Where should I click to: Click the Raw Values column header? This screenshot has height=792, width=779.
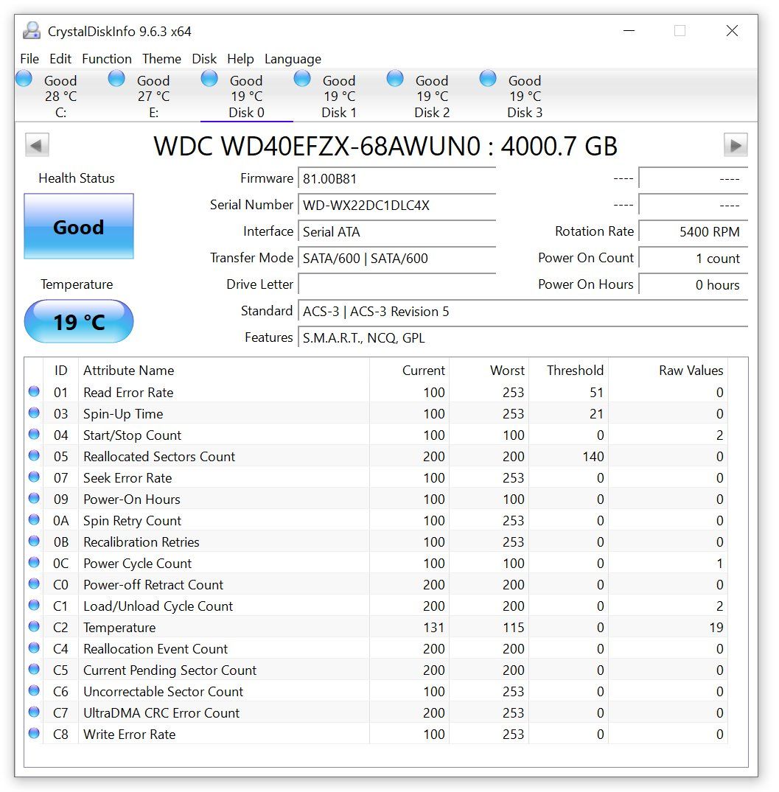pyautogui.click(x=668, y=371)
